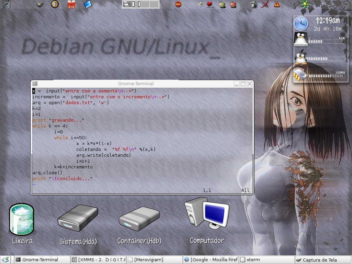This screenshot has width=352, height=264.
Task: Click the round gold emblem launcher
Action: [x=55, y=4]
